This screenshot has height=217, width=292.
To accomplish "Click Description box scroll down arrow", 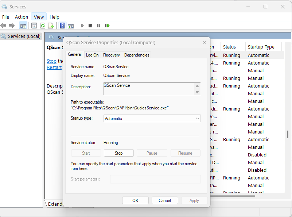I will (197, 92).
